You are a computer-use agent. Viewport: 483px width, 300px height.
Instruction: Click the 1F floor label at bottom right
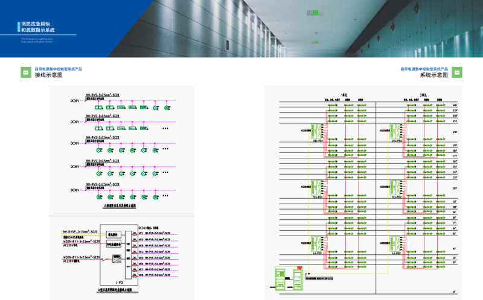click(454, 291)
